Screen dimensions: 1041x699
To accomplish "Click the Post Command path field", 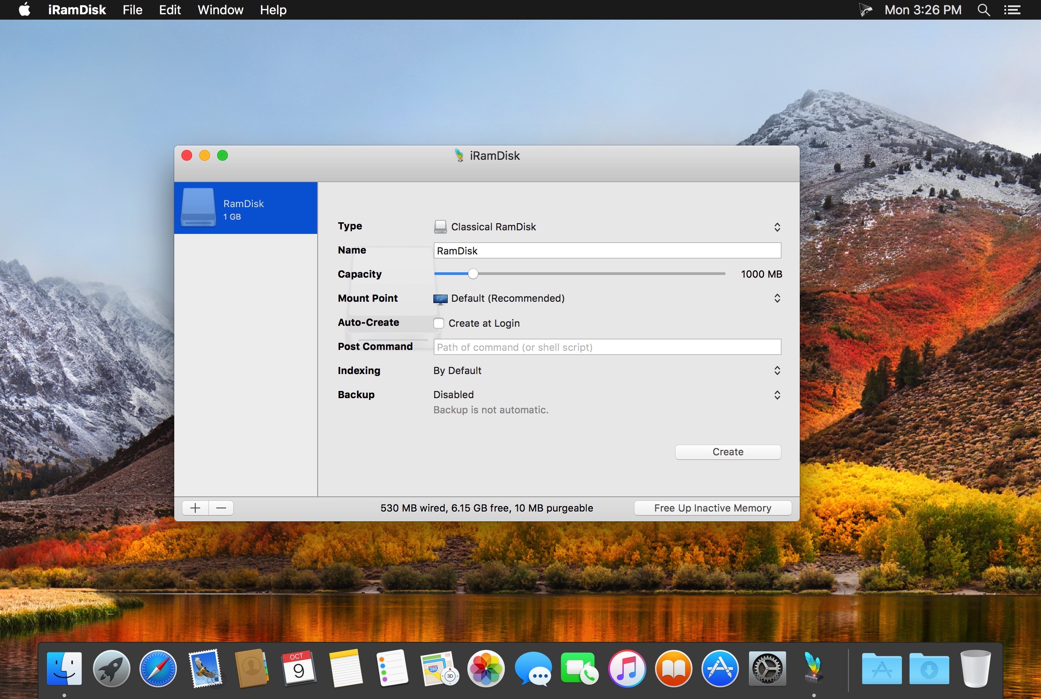I will (607, 347).
